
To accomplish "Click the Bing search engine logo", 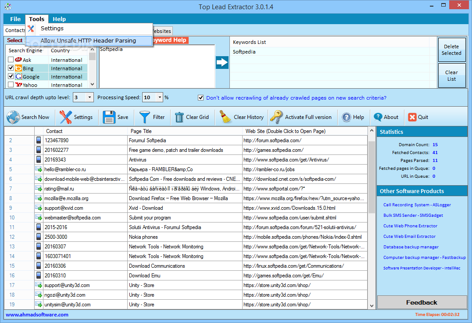I will [x=18, y=68].
